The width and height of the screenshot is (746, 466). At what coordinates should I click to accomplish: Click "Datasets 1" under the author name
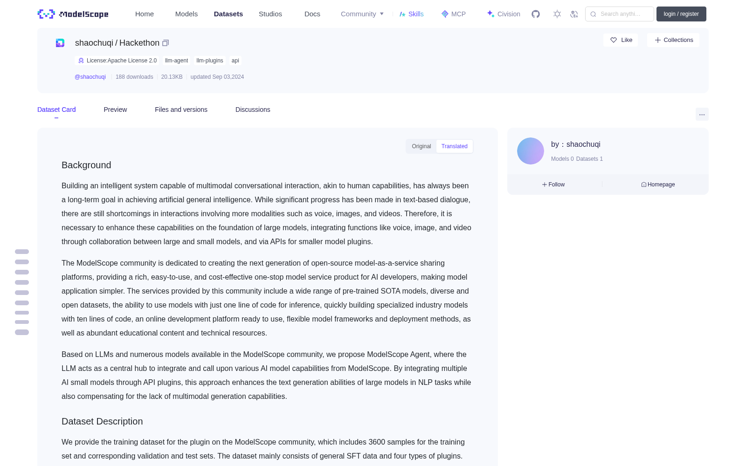[589, 159]
